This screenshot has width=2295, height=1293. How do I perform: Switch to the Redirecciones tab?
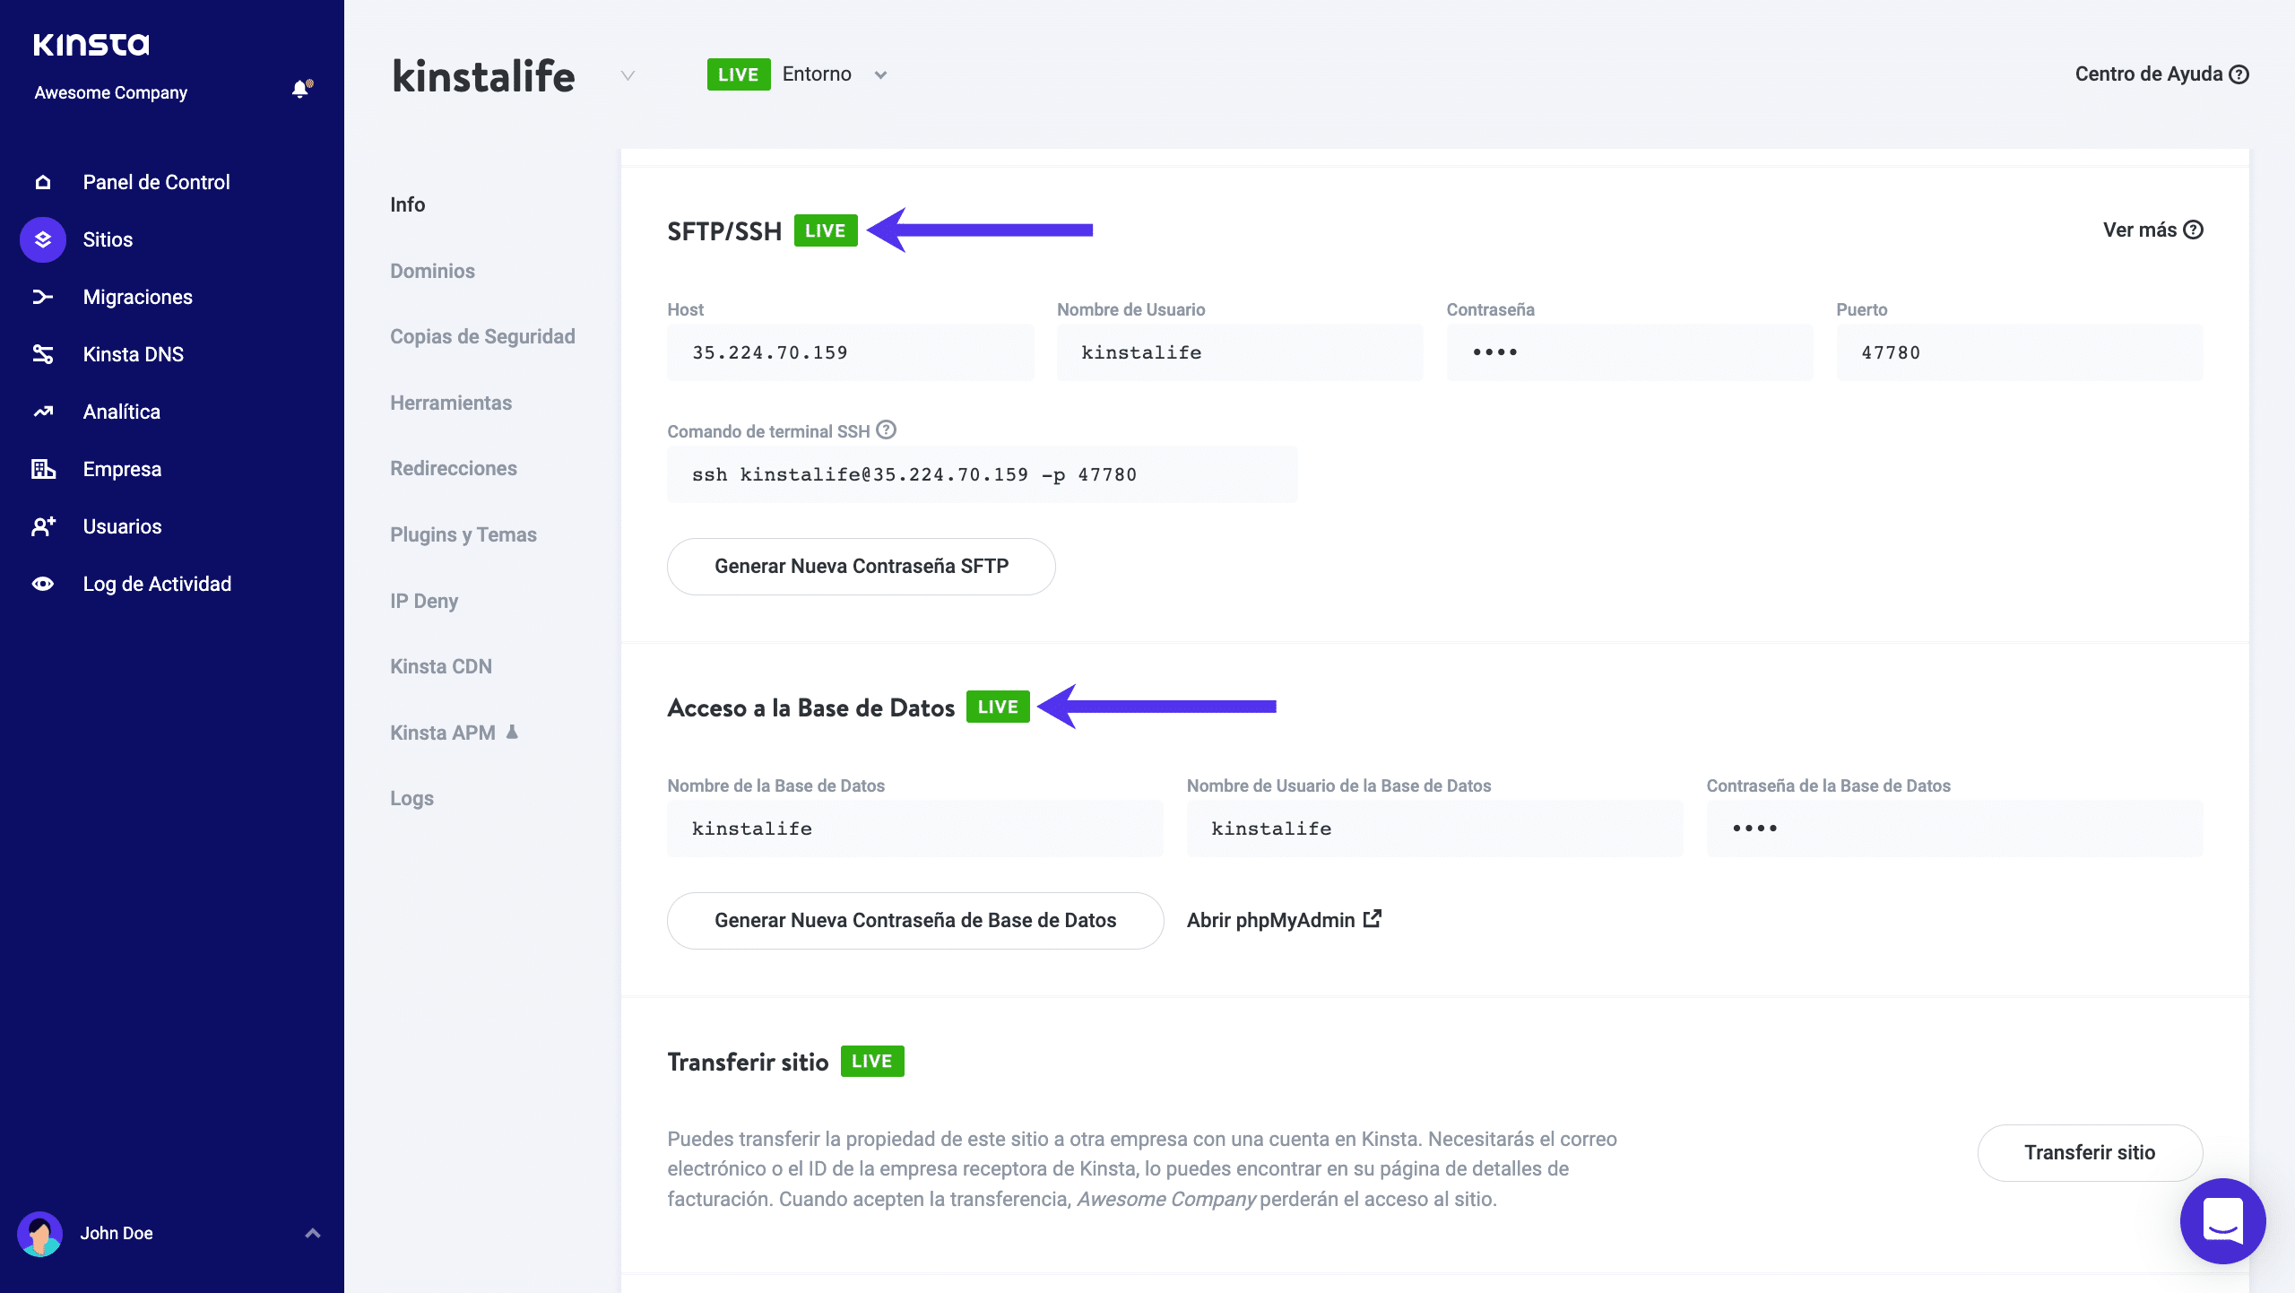click(454, 468)
